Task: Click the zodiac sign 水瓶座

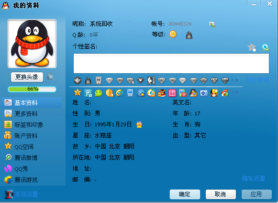Action: [103, 135]
